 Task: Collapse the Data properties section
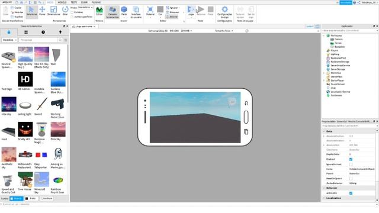(x=324, y=131)
